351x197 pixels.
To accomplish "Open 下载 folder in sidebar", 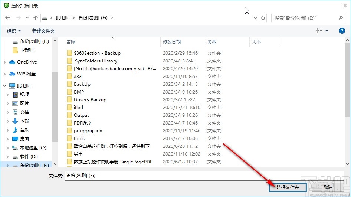I will pyautogui.click(x=24, y=121).
